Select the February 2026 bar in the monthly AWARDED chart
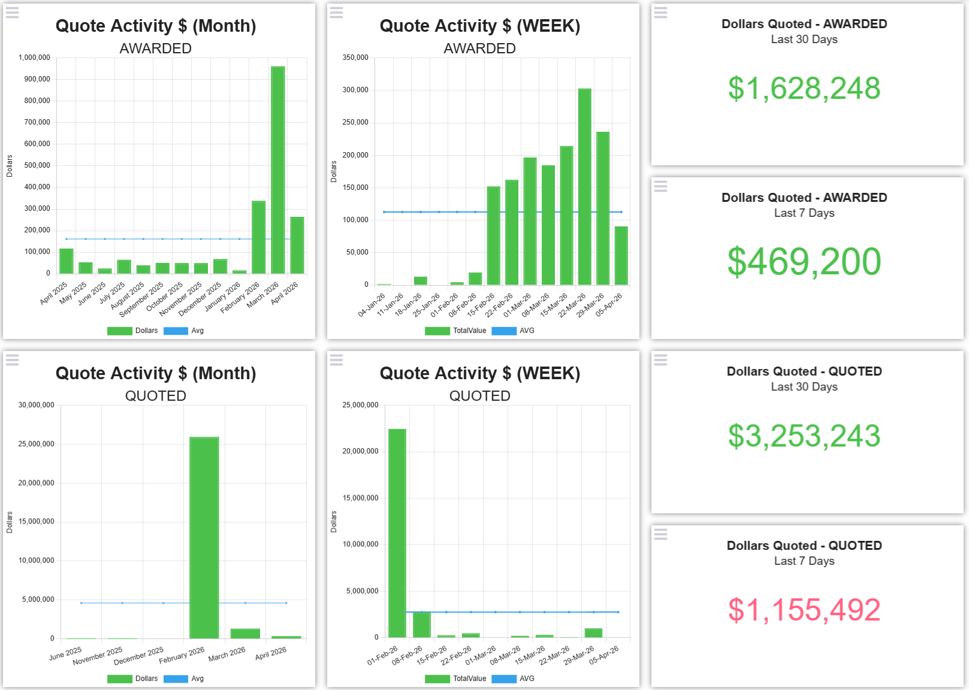Image resolution: width=969 pixels, height=690 pixels. coord(259,237)
